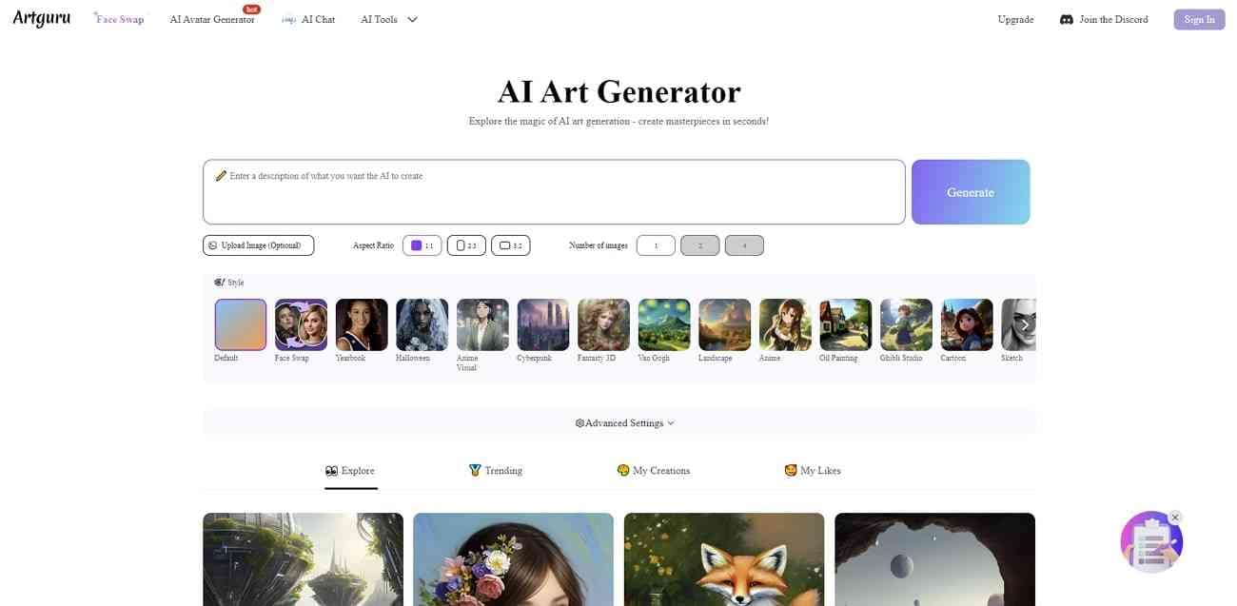The image size is (1237, 606).
Task: Open the AI Tools dropdown menu
Action: click(x=389, y=19)
